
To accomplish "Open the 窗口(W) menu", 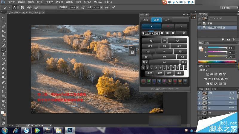I will [x=98, y=2].
